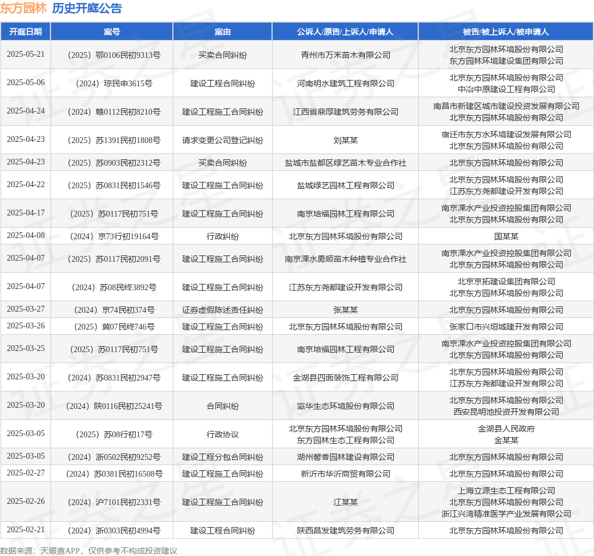Click case number (2025)鄂0106民初9313号

114,55
